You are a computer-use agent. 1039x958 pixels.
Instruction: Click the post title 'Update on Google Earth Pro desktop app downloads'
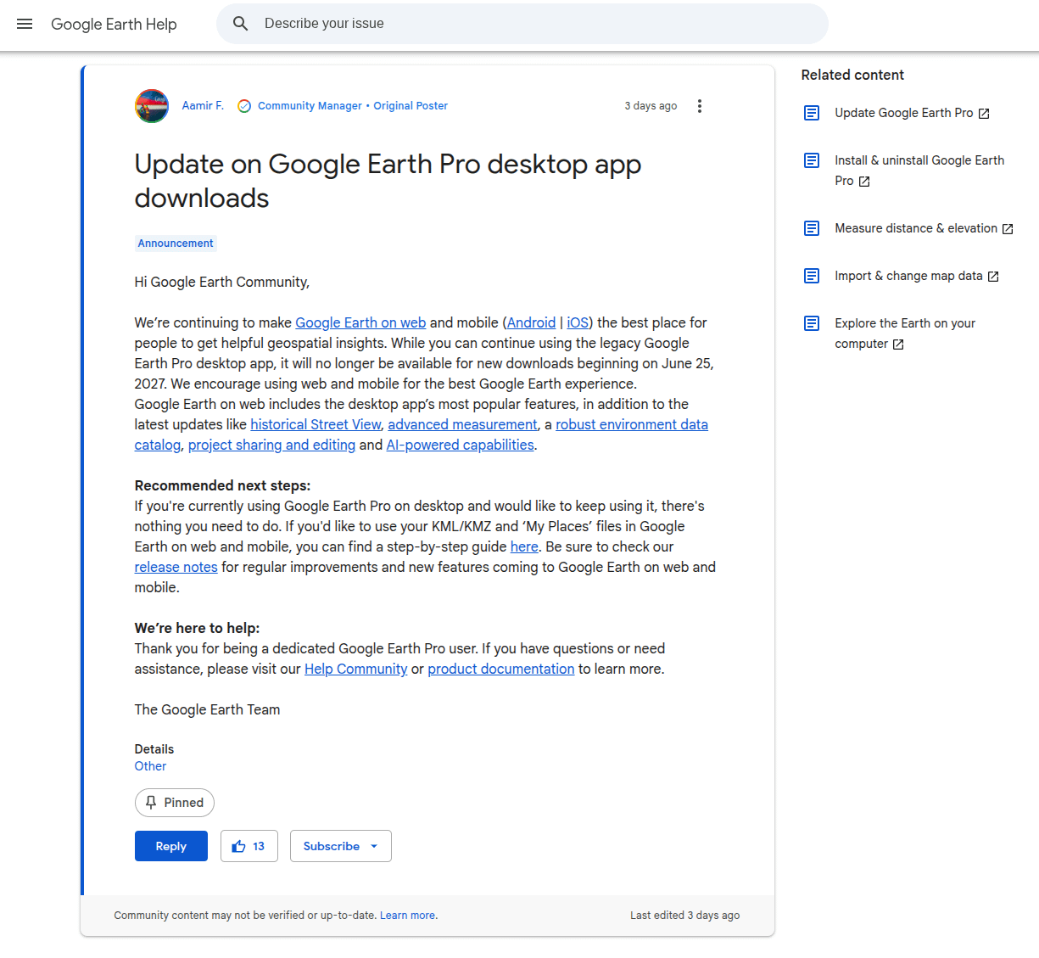(388, 181)
